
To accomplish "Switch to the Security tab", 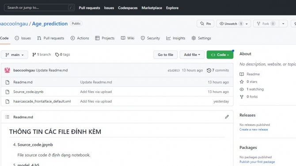I will click(x=150, y=38).
